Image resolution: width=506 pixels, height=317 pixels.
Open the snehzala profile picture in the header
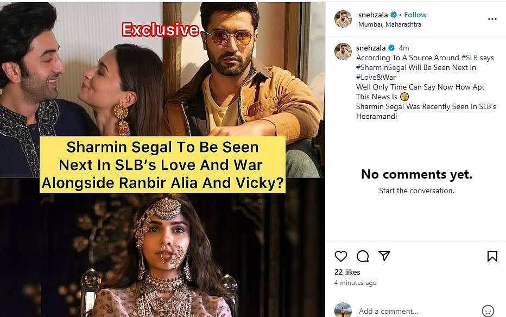pyautogui.click(x=343, y=19)
